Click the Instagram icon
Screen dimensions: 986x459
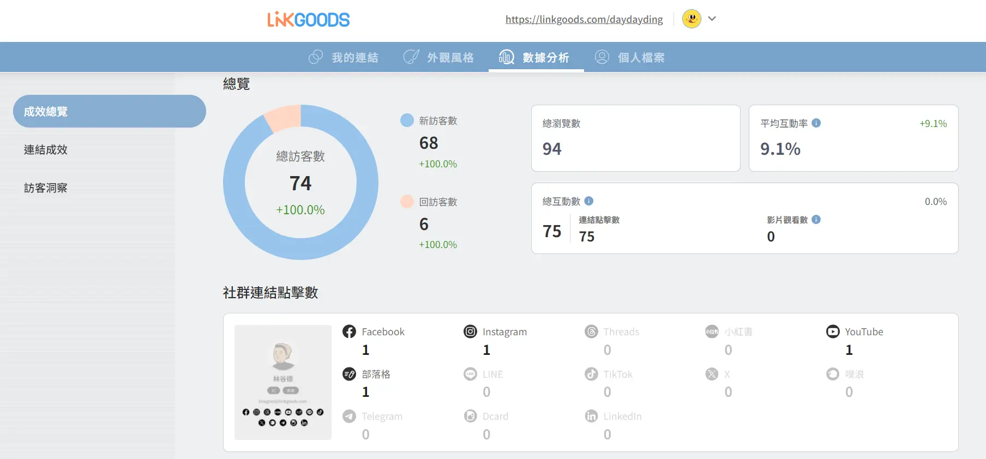pos(470,331)
